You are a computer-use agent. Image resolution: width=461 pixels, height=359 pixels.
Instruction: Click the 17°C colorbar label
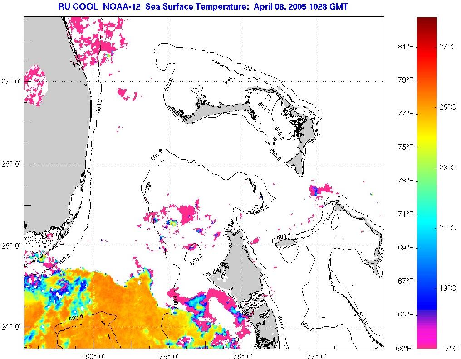click(x=450, y=349)
